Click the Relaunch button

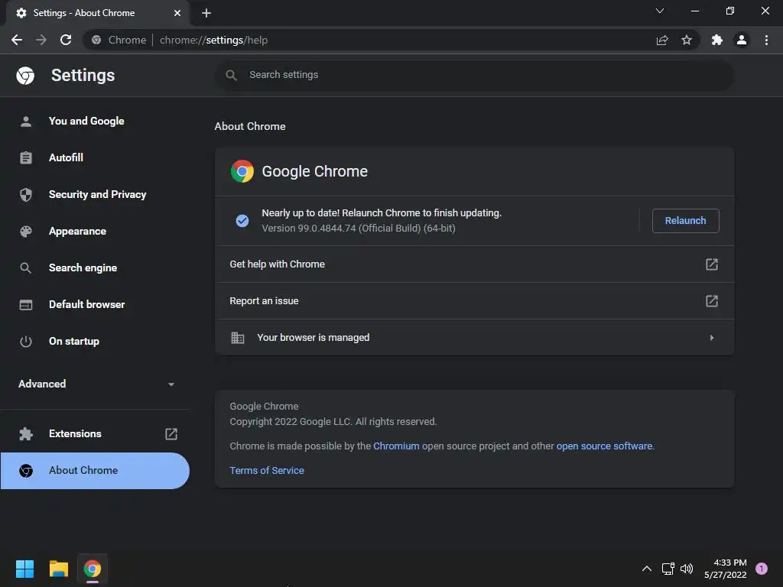click(686, 221)
